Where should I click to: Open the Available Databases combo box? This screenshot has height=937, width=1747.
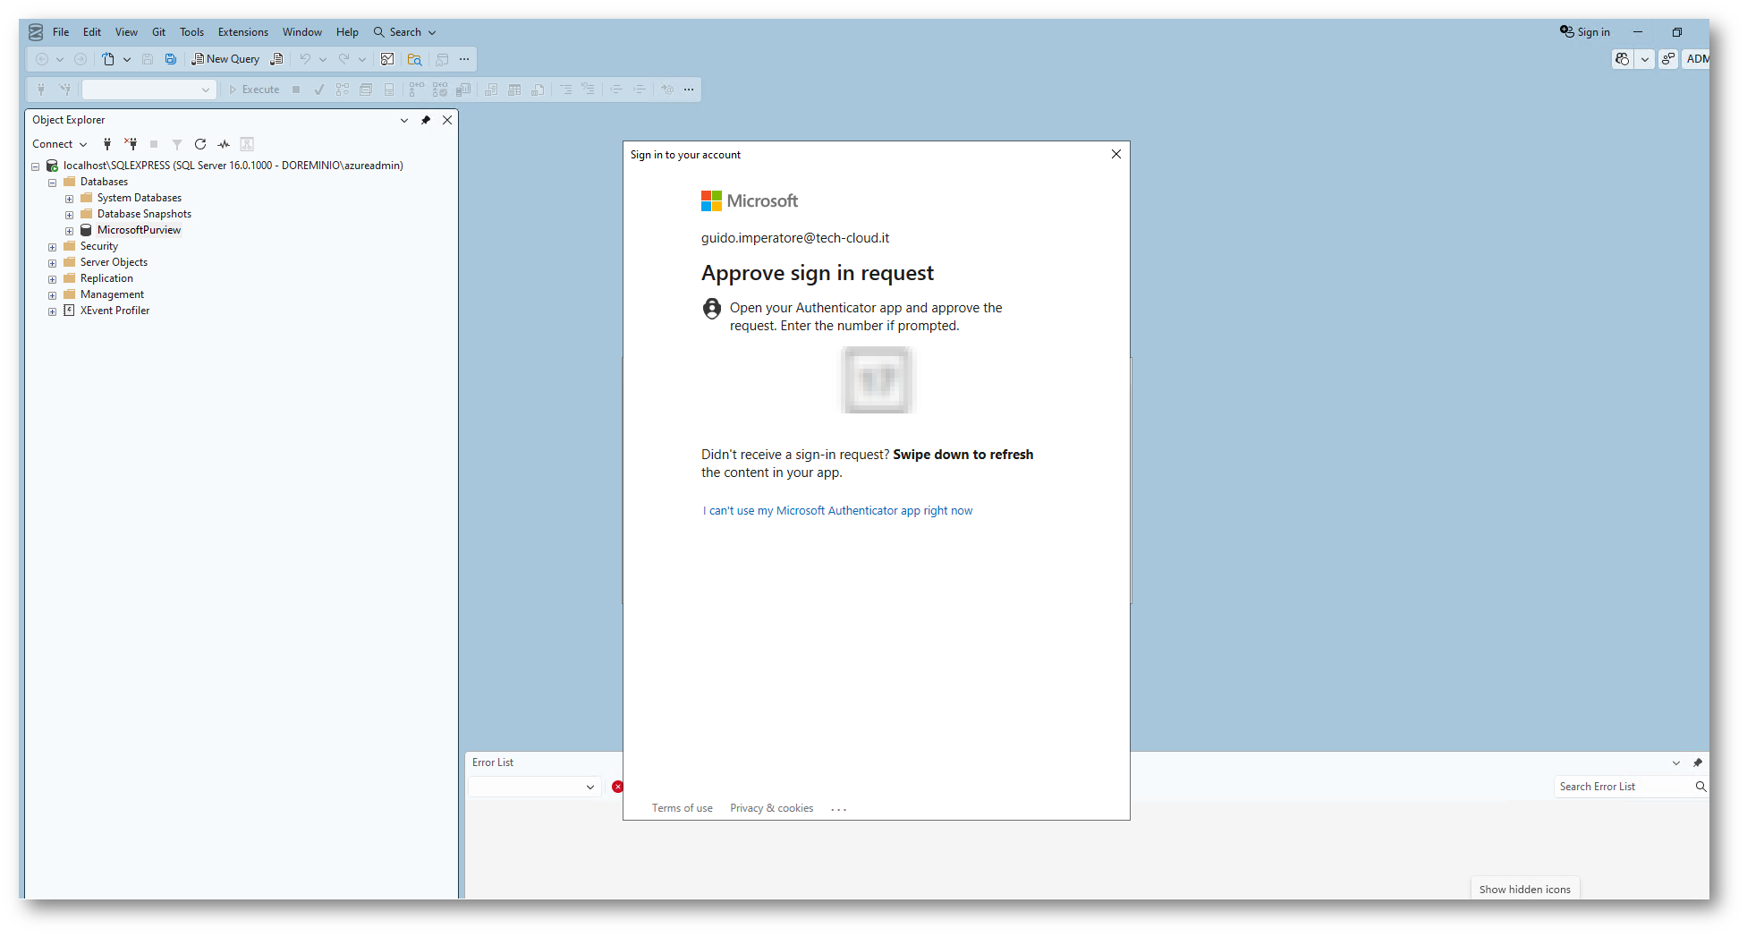click(x=148, y=89)
